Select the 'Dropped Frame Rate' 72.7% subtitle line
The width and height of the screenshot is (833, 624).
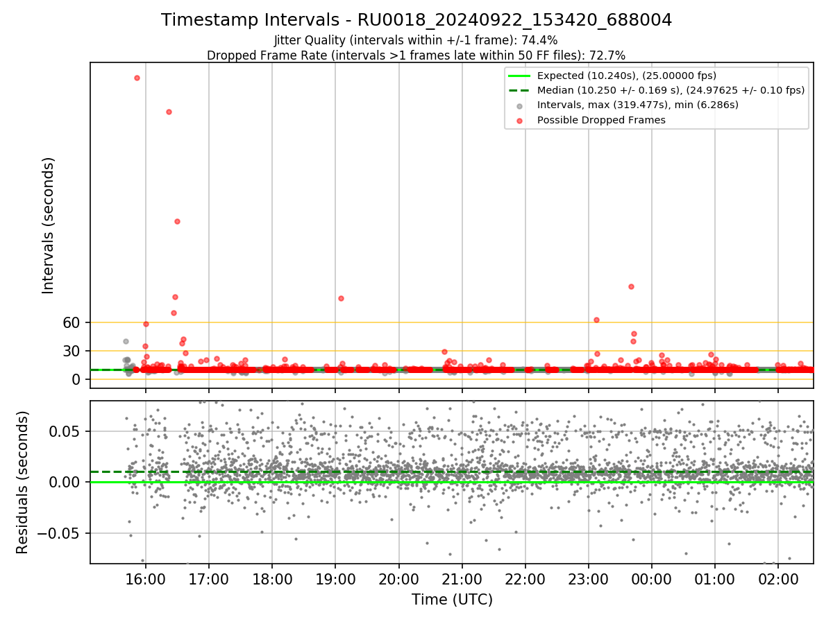(416, 55)
